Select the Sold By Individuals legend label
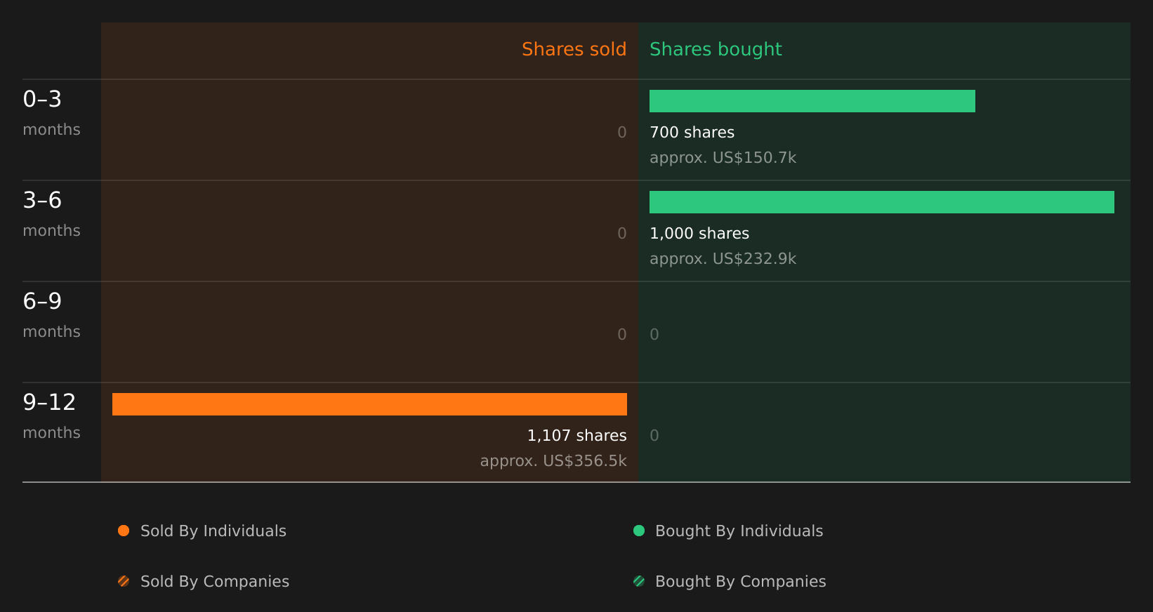Viewport: 1153px width, 612px height. [x=213, y=531]
